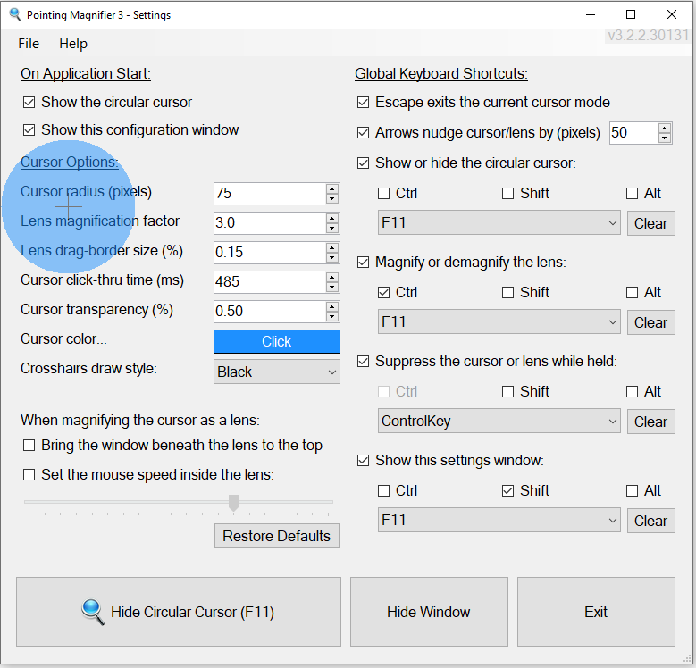The image size is (696, 668).
Task: Increase Lens magnification factor with up arrow
Action: tap(332, 218)
